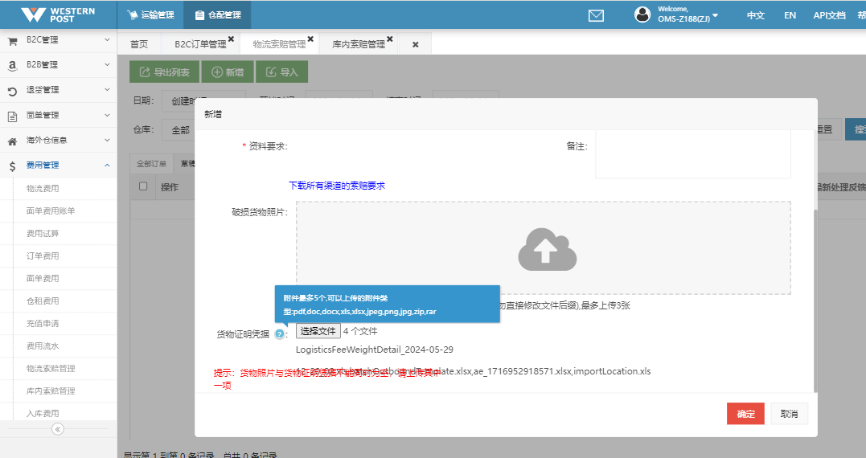Screen dimensions: 866x458
Task: Click the 导入 import button
Action: pyautogui.click(x=281, y=72)
